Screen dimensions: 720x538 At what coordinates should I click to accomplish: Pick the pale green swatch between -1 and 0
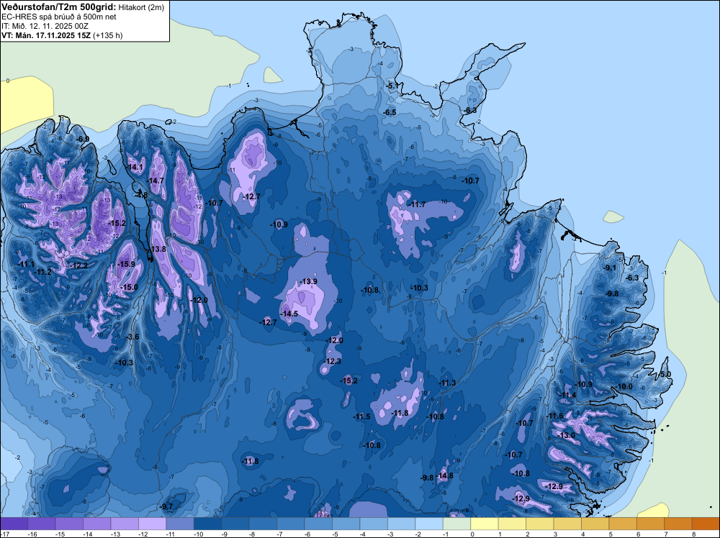click(x=457, y=524)
